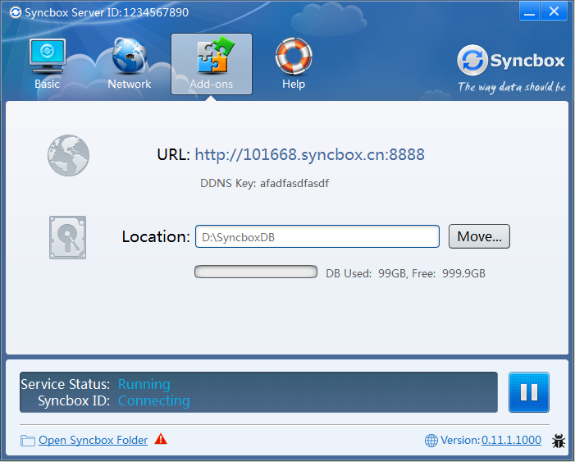Pause the service with pause button
This screenshot has width=575, height=462.
point(529,392)
